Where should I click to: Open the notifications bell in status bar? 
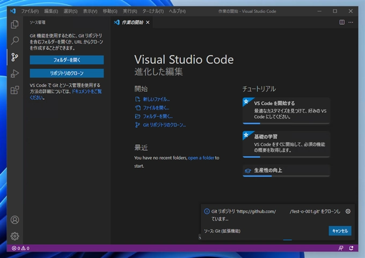tap(351, 248)
